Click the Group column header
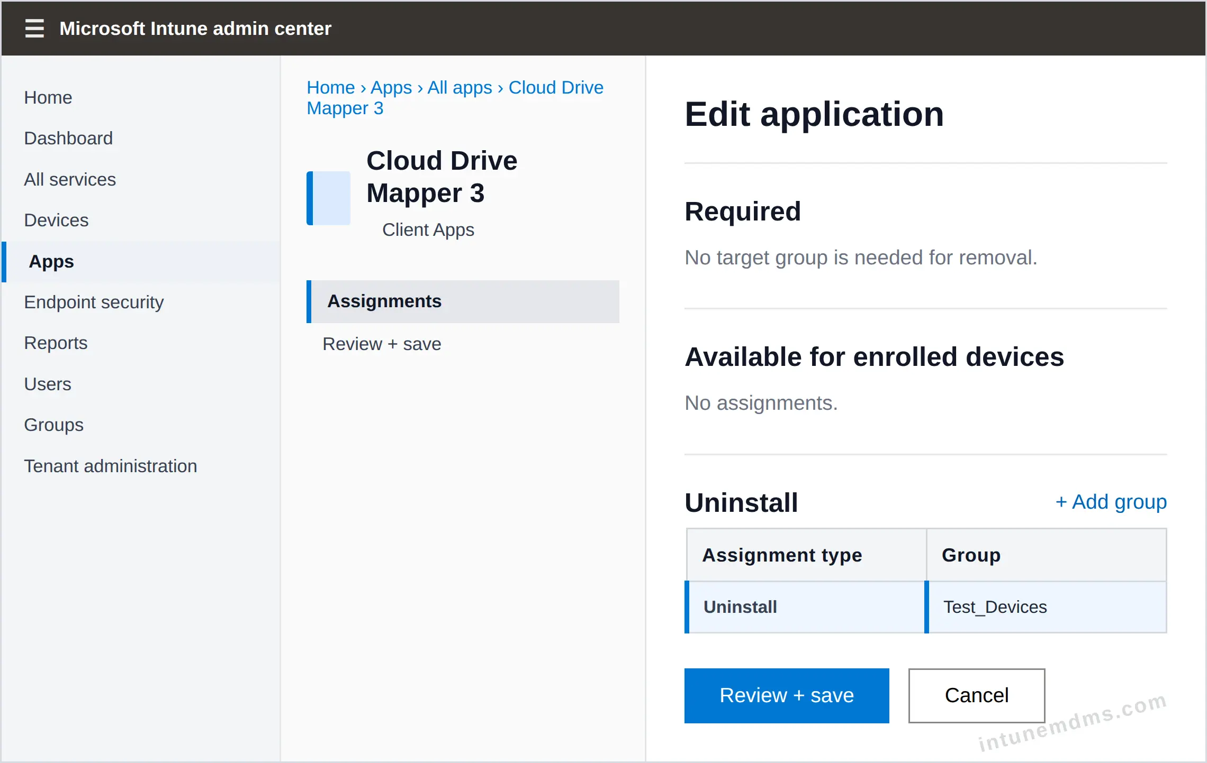The width and height of the screenshot is (1207, 763). [x=1046, y=555]
